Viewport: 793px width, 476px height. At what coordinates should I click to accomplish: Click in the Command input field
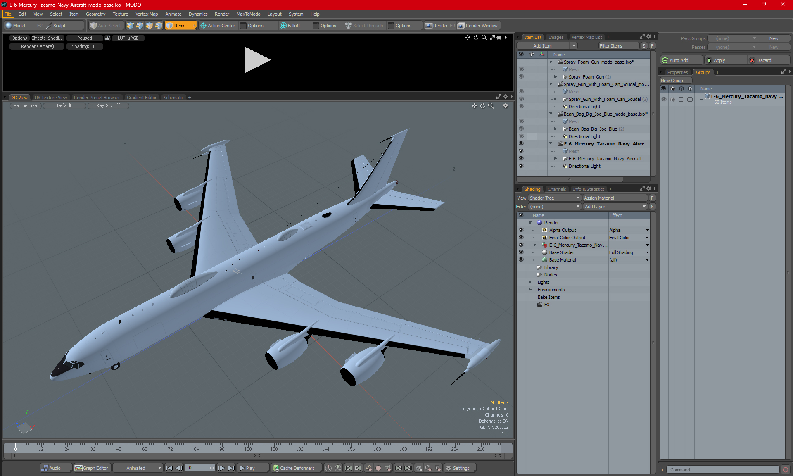coord(723,470)
